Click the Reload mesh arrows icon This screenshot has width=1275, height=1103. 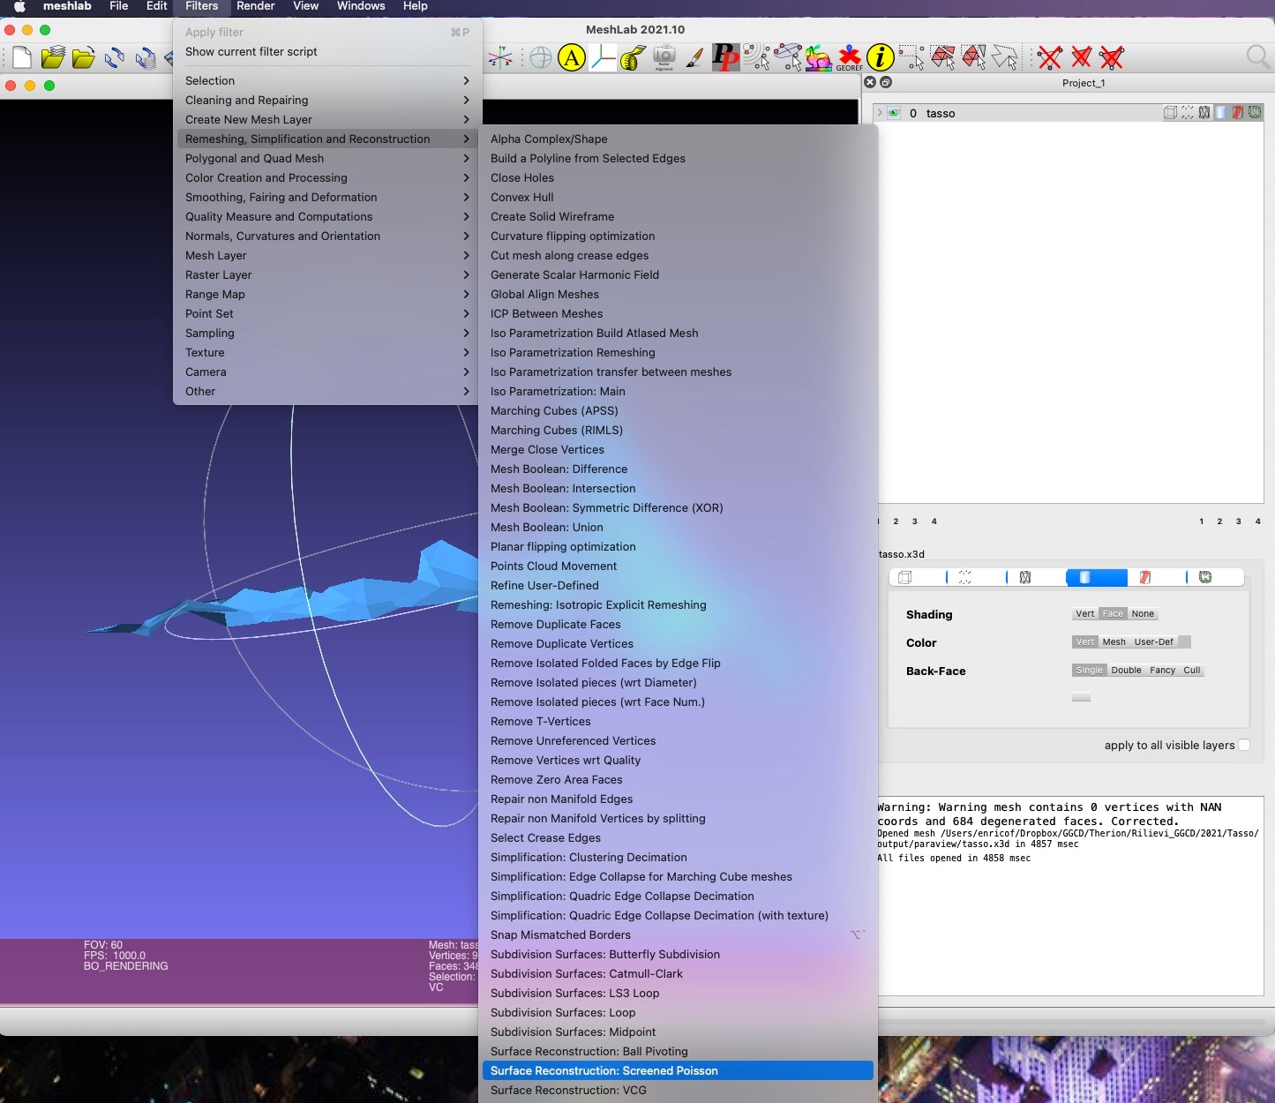click(115, 58)
